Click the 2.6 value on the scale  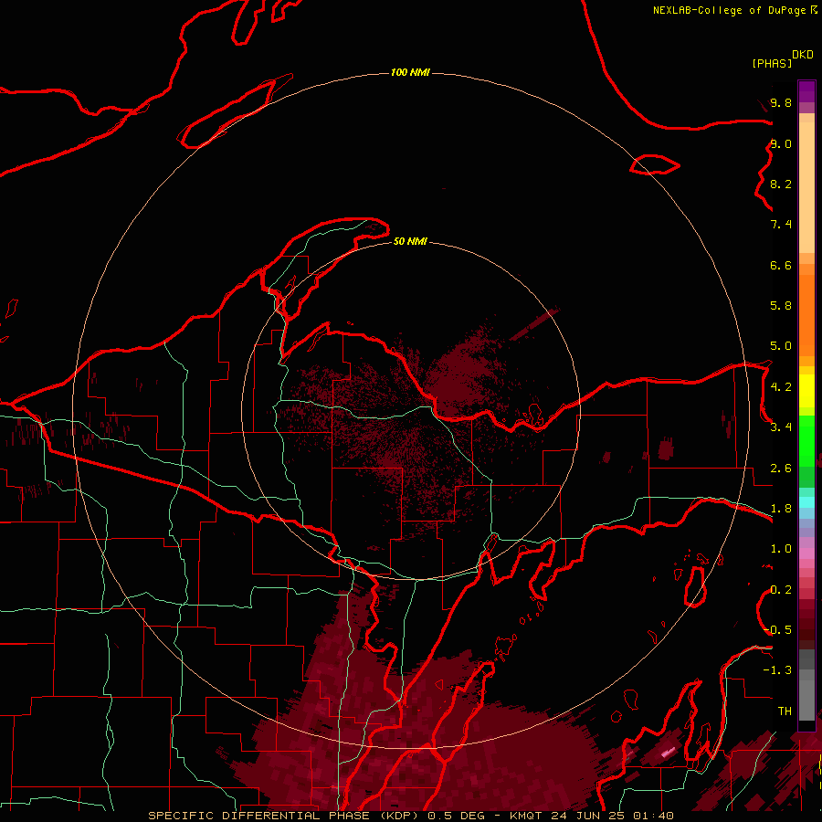coord(781,468)
